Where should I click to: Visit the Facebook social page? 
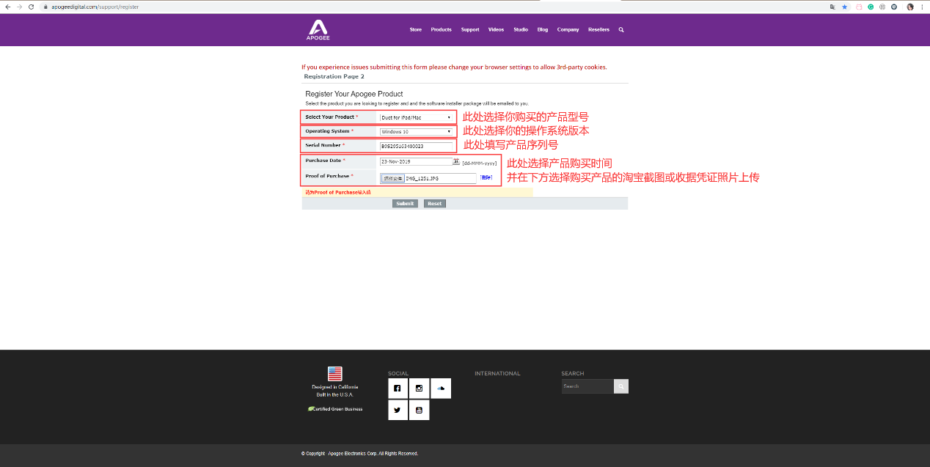[398, 389]
